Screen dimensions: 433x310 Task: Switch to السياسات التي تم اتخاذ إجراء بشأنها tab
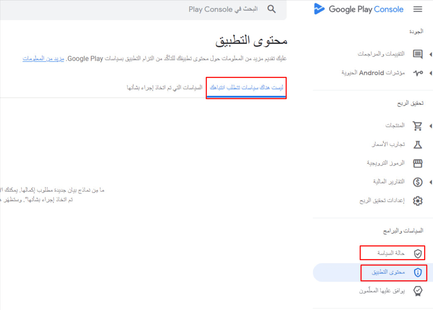coord(164,88)
